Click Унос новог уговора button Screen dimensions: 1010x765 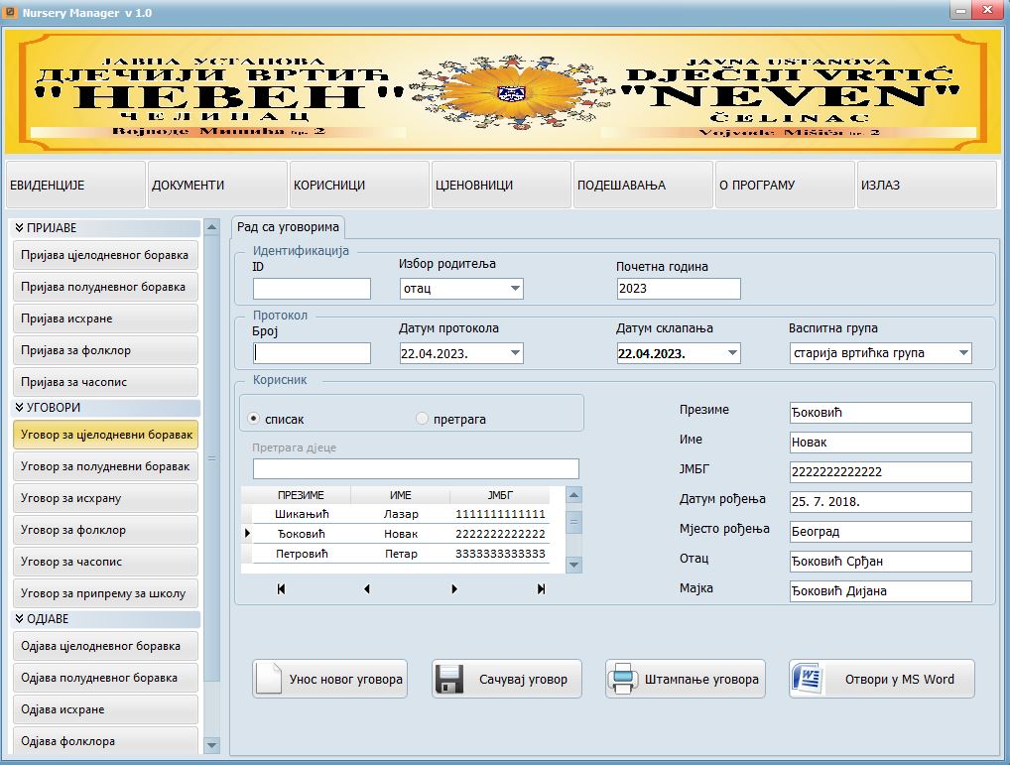(x=329, y=679)
